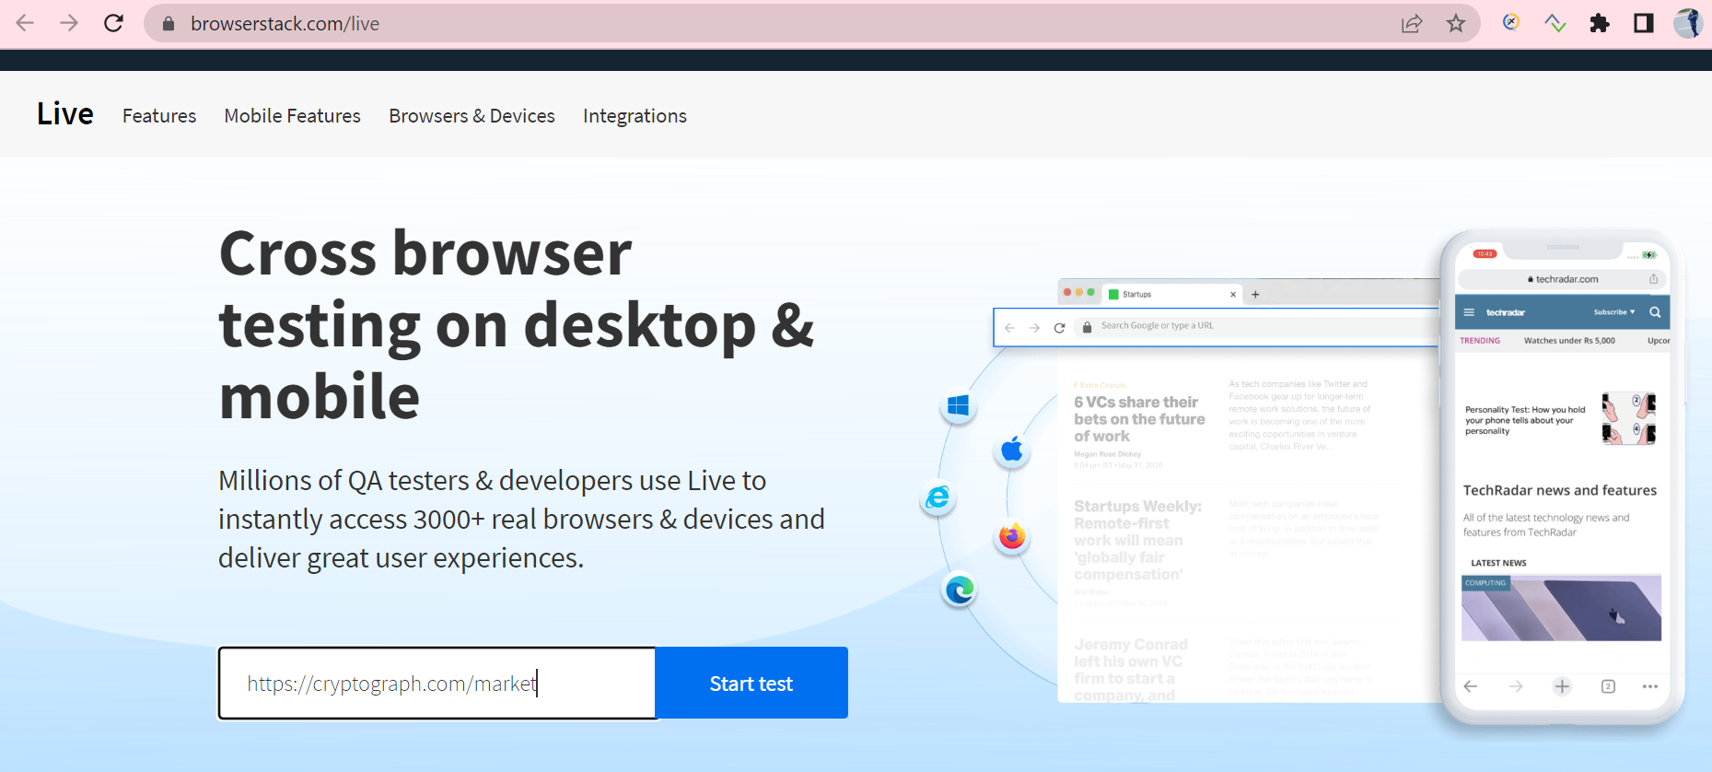Close the Startups tab in the illustration
The image size is (1712, 772).
click(x=1233, y=295)
